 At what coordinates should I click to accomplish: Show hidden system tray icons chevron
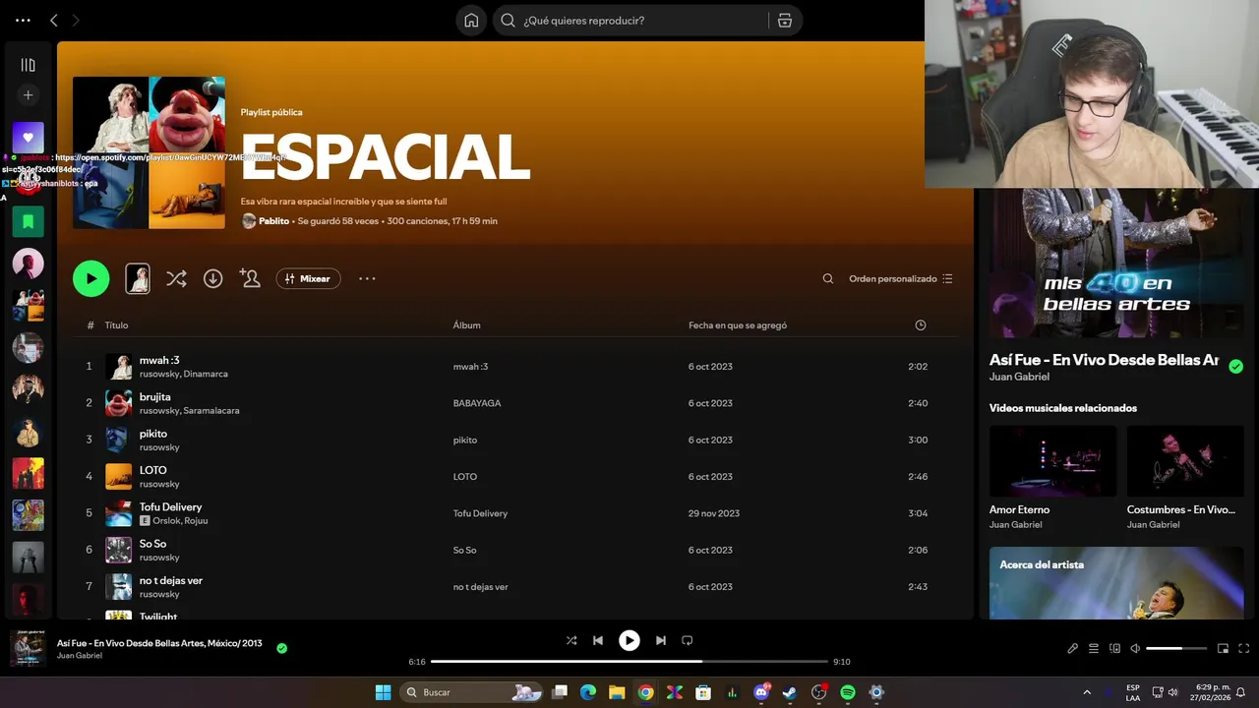tap(1087, 692)
